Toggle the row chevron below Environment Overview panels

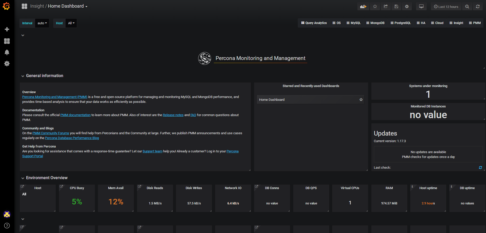(x=23, y=219)
